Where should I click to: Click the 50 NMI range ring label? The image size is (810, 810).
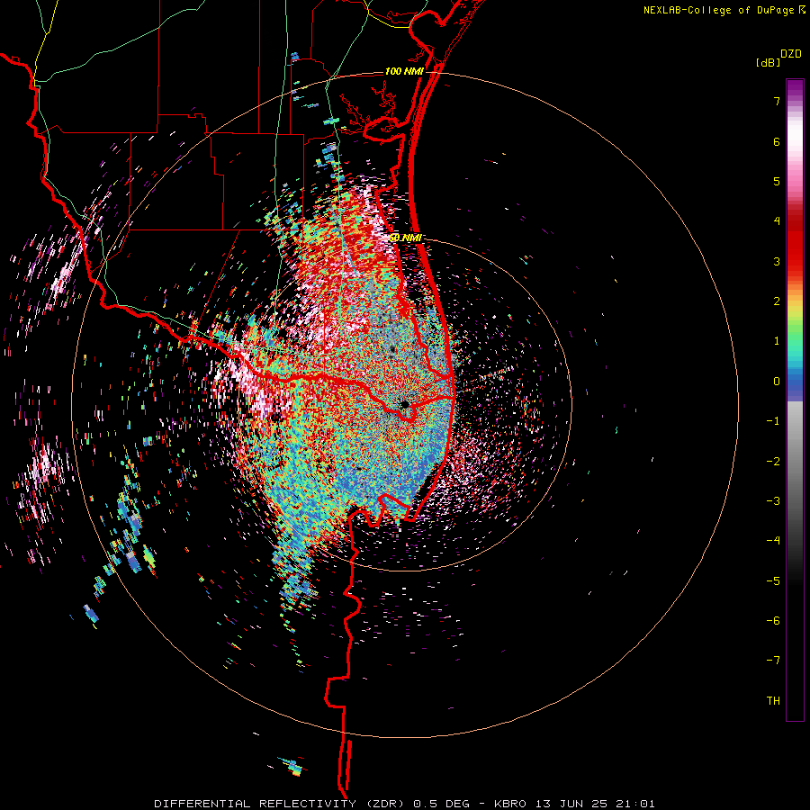pyautogui.click(x=406, y=238)
